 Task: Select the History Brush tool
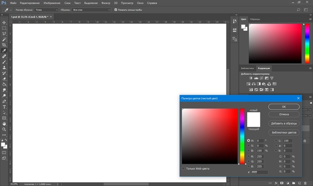coord(4,73)
